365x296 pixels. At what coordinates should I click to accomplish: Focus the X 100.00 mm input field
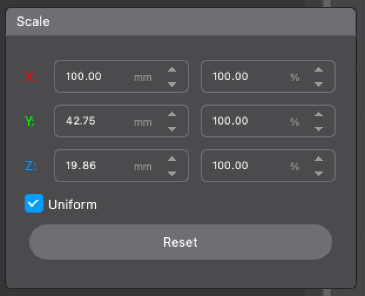(121, 76)
